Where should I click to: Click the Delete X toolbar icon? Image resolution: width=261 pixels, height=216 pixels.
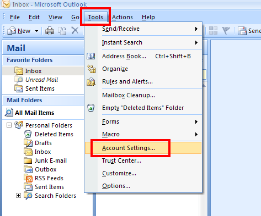pyautogui.click(x=75, y=30)
